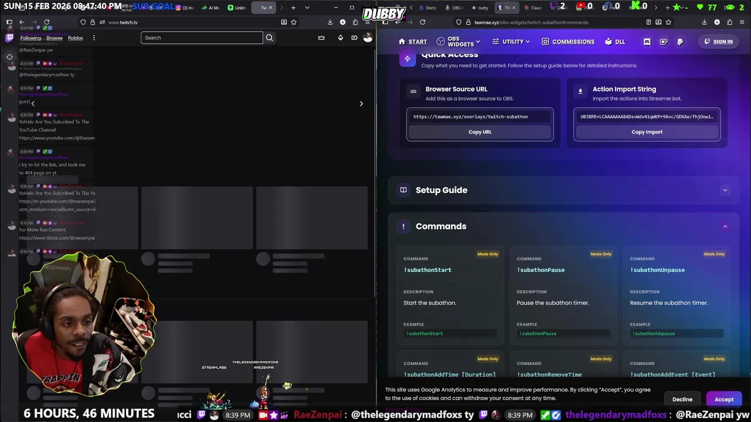Open the Twitch more options dots menu
Image resolution: width=751 pixels, height=422 pixels.
click(x=94, y=38)
